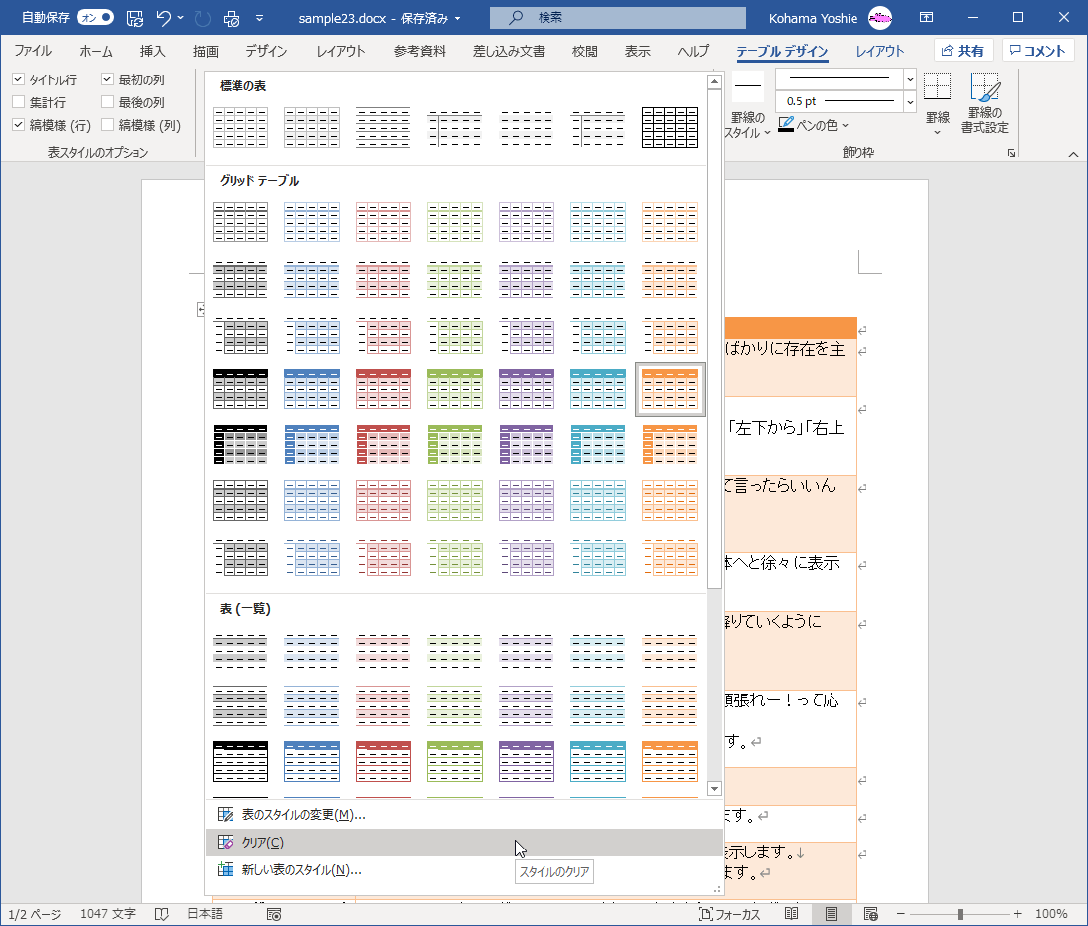Click the 罫線 borders grid icon

click(x=937, y=86)
